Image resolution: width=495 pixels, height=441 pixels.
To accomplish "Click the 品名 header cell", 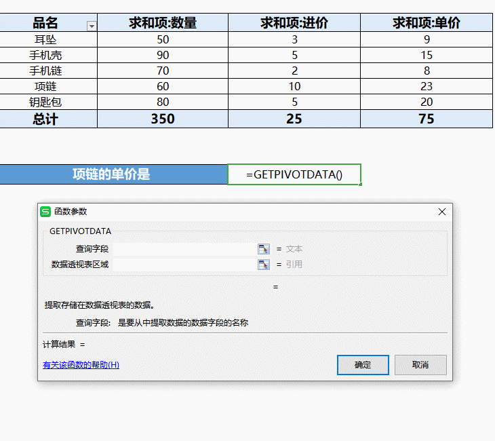I will tap(48, 23).
